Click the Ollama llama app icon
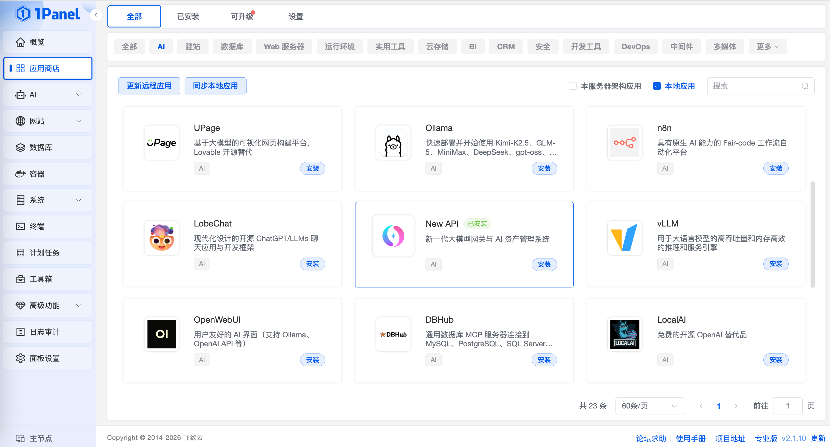 coord(393,143)
